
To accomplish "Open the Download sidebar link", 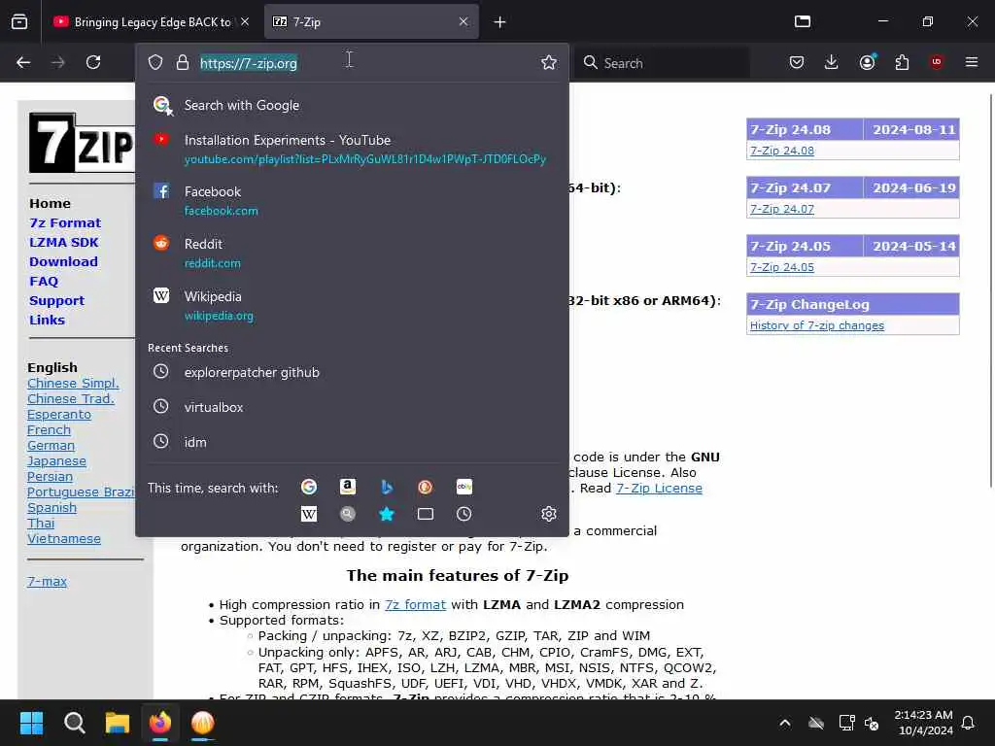I will pos(63,261).
